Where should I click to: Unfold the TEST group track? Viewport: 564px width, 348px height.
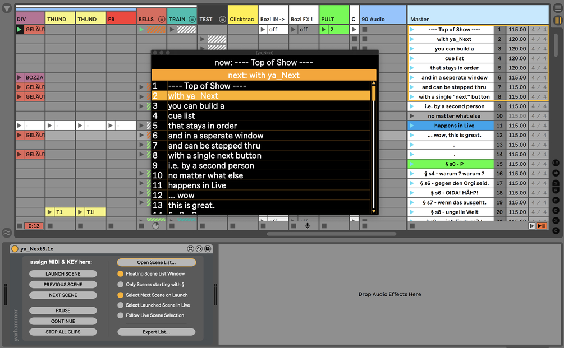tap(223, 20)
